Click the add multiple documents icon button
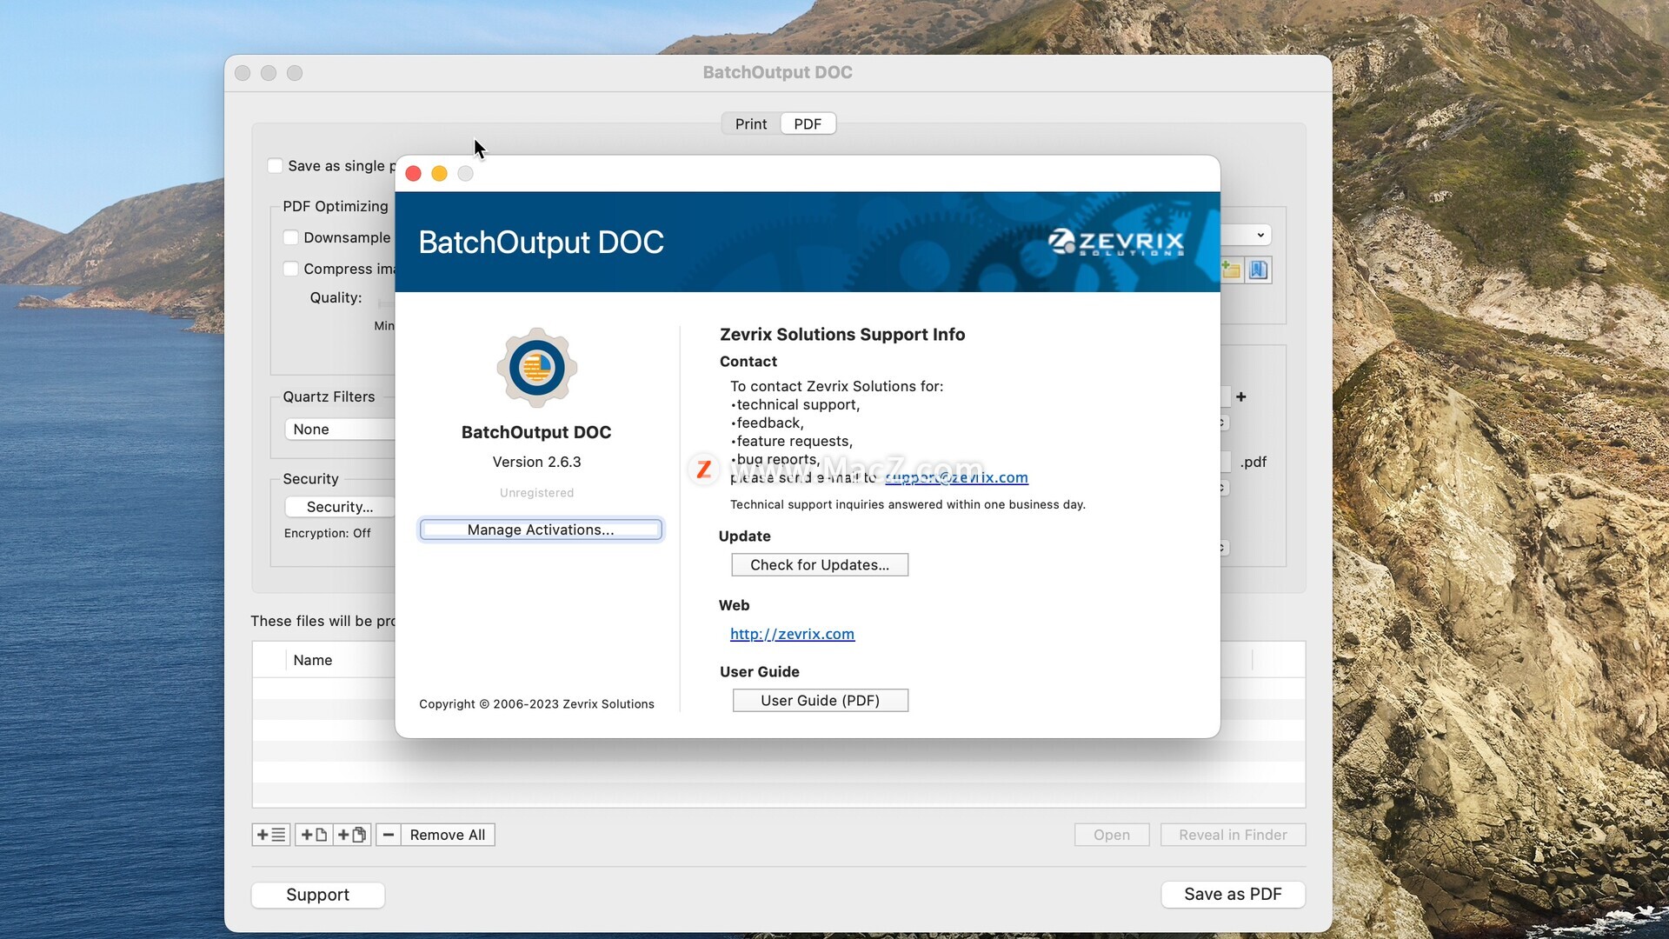 [x=352, y=835]
